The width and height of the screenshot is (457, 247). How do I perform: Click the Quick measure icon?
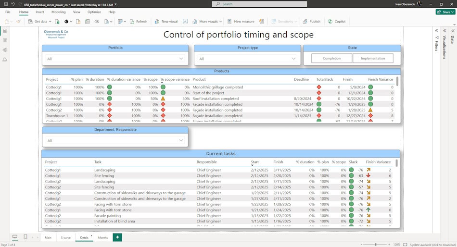[261, 22]
